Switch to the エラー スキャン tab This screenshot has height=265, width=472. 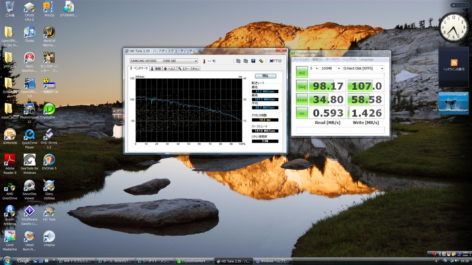pos(189,69)
